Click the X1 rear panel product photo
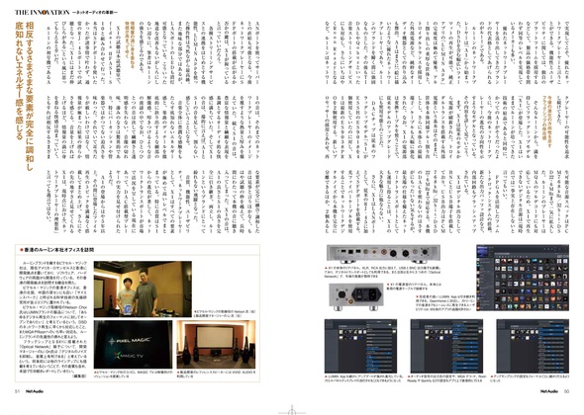Image resolution: width=584 pixels, height=415 pixels. pyautogui.click(x=383, y=254)
